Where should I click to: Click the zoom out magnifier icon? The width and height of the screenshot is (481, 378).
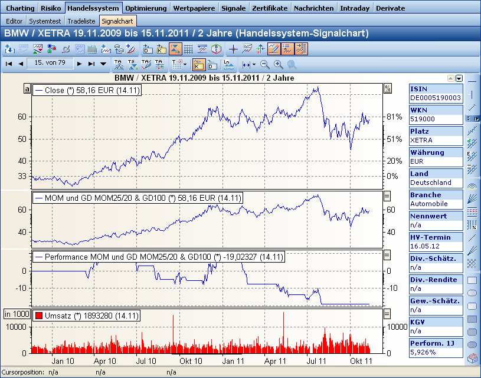pos(265,64)
